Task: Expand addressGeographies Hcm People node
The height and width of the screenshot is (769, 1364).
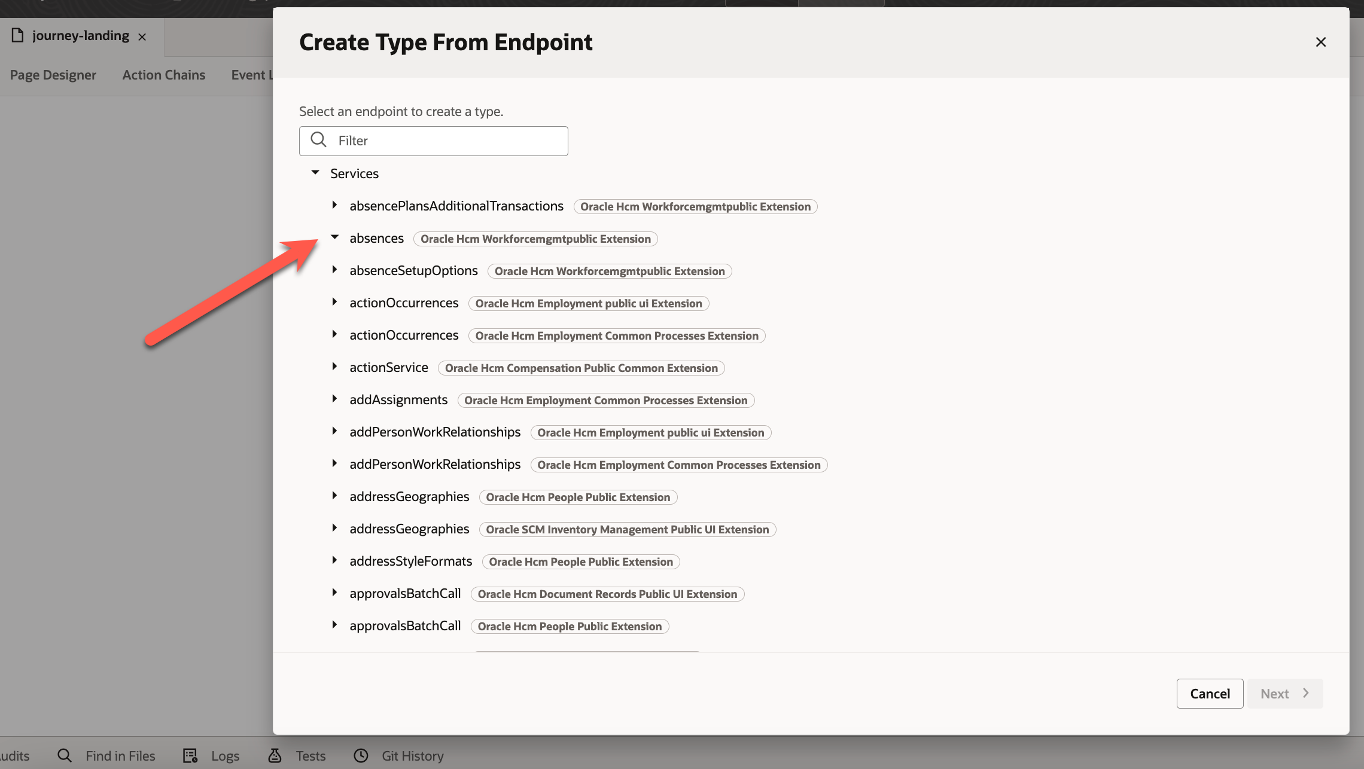Action: (334, 496)
